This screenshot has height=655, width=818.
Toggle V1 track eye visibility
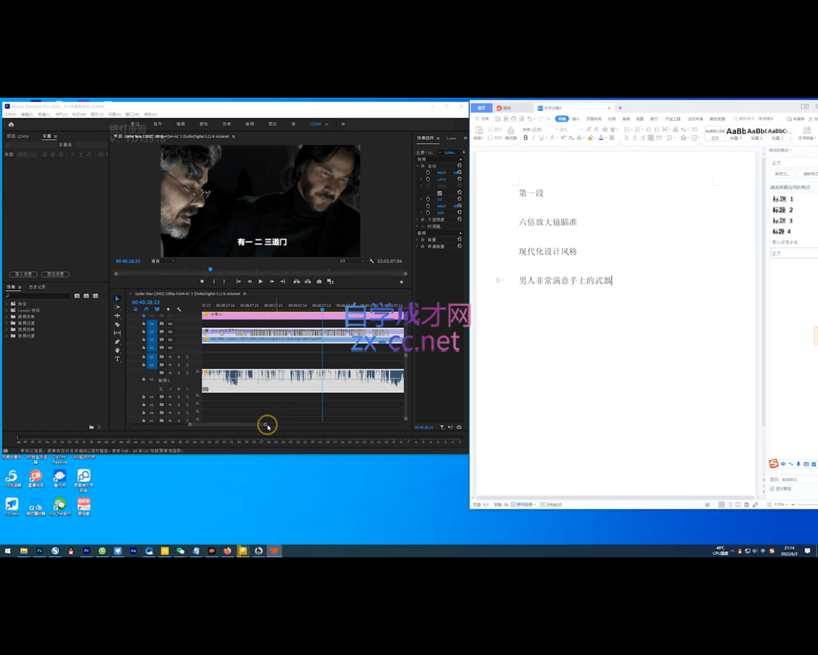tap(170, 348)
